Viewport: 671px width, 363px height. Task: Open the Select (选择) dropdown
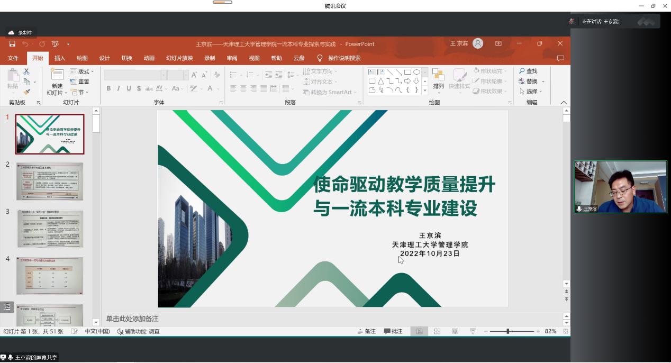tap(532, 92)
